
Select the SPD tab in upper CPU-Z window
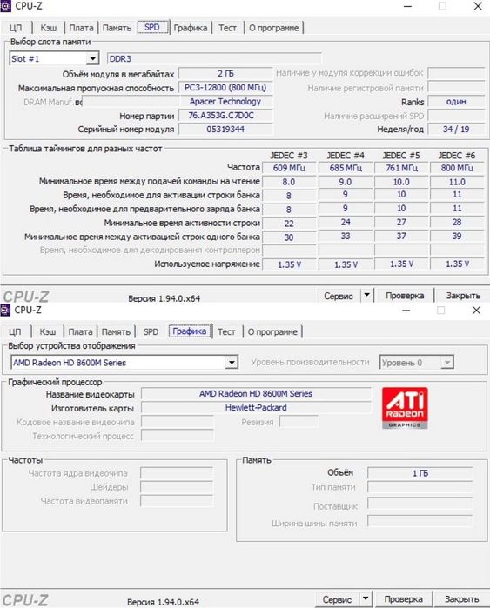[153, 27]
